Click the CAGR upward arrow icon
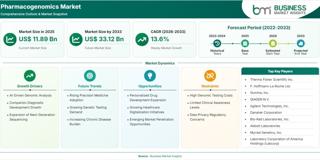320x160 pixels. 142,39
